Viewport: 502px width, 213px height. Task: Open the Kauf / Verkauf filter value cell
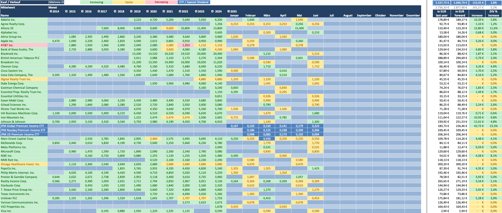(x=56, y=2)
